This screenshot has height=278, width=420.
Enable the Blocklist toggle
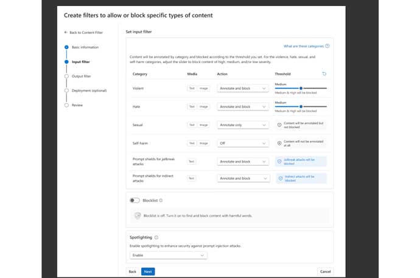135,200
